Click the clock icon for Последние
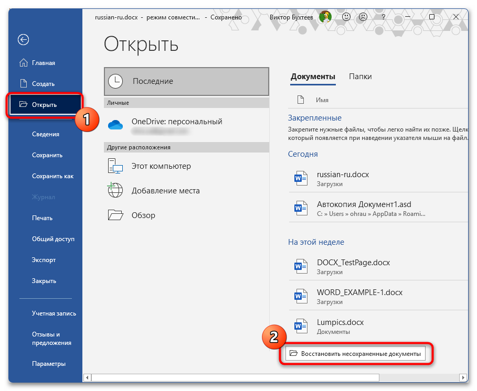The width and height of the screenshot is (477, 391). click(115, 81)
